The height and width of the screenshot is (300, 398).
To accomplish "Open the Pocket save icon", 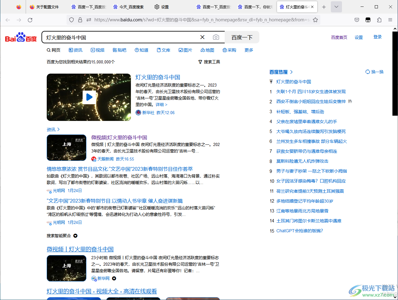I will coord(357,20).
